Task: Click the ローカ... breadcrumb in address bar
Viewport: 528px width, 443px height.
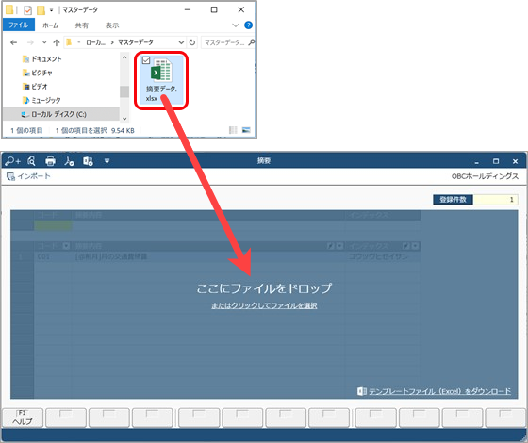Action: click(x=95, y=42)
